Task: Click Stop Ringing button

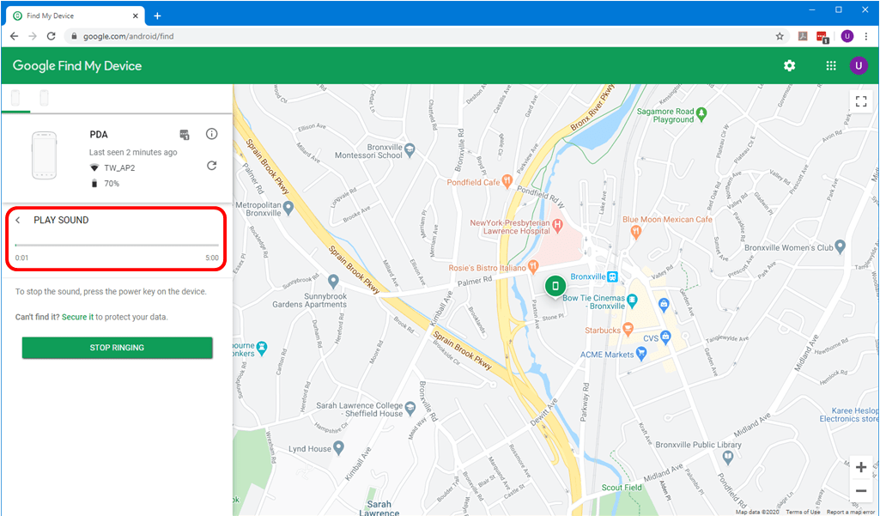Action: [118, 348]
